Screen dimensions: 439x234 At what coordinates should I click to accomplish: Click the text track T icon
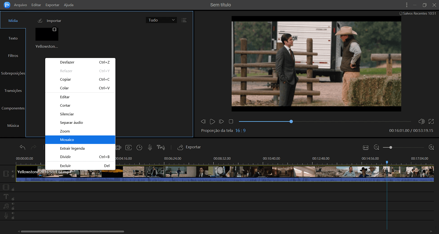tap(6, 197)
